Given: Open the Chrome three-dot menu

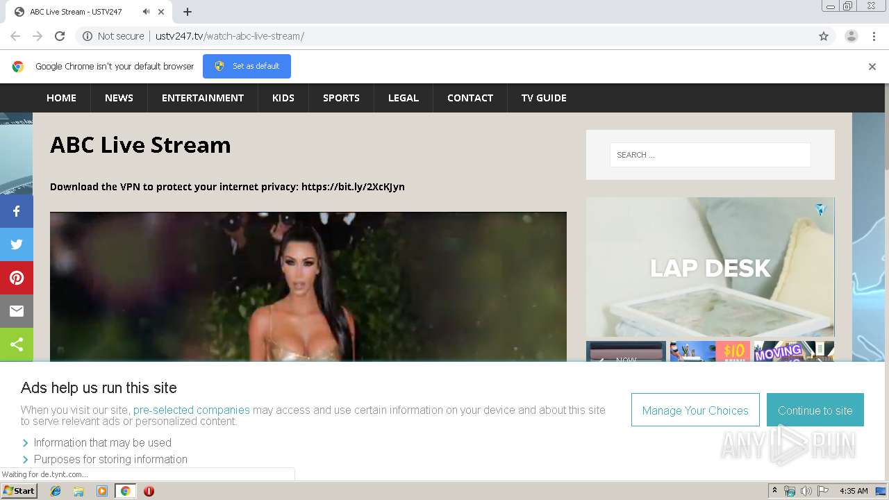Looking at the screenshot, I should [x=874, y=36].
